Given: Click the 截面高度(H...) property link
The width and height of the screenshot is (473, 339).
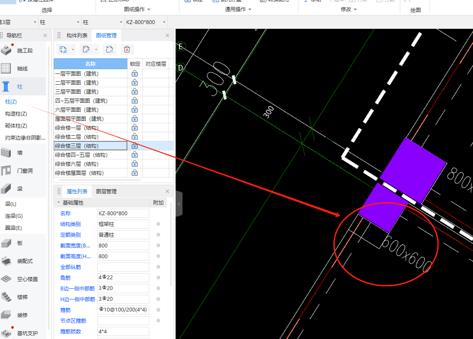Looking at the screenshot, I should (x=75, y=257).
